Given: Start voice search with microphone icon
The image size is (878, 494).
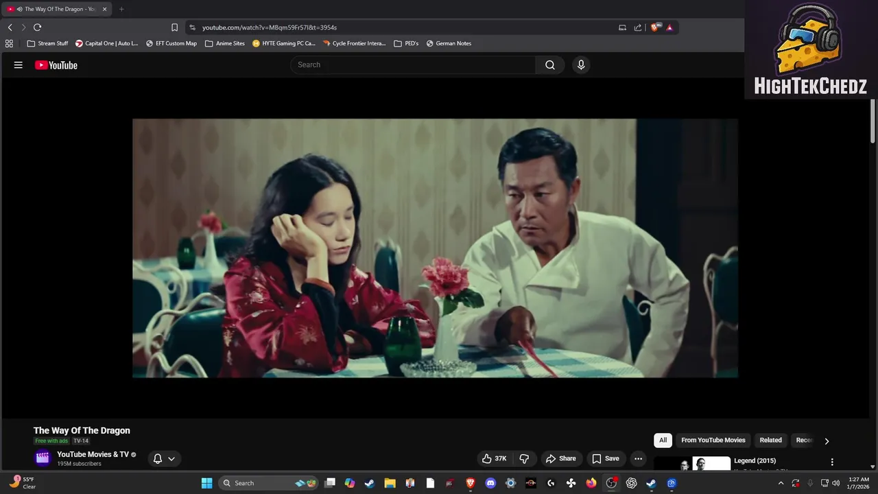Looking at the screenshot, I should point(581,64).
